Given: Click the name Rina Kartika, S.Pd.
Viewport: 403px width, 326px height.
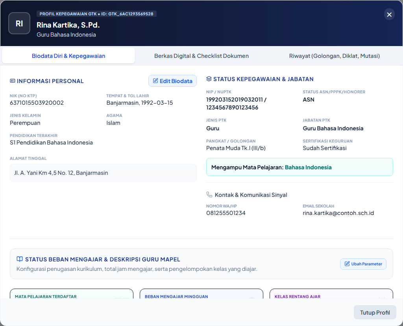Looking at the screenshot, I should point(68,25).
